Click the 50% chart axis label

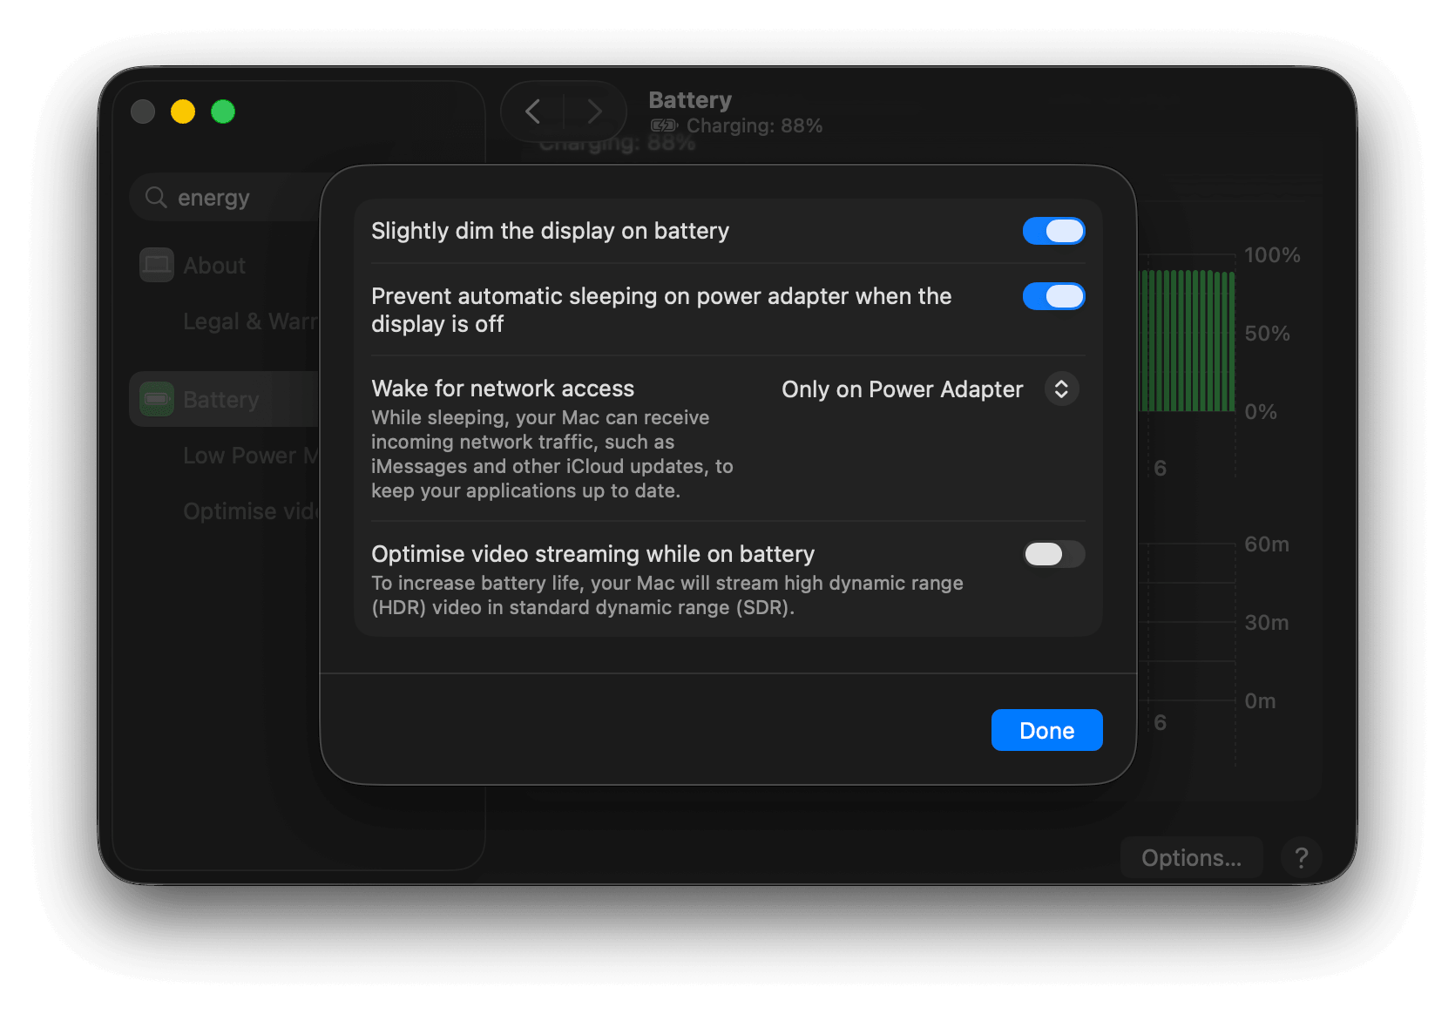(x=1267, y=334)
